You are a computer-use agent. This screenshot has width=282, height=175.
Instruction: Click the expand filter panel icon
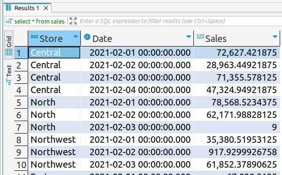(x=73, y=21)
